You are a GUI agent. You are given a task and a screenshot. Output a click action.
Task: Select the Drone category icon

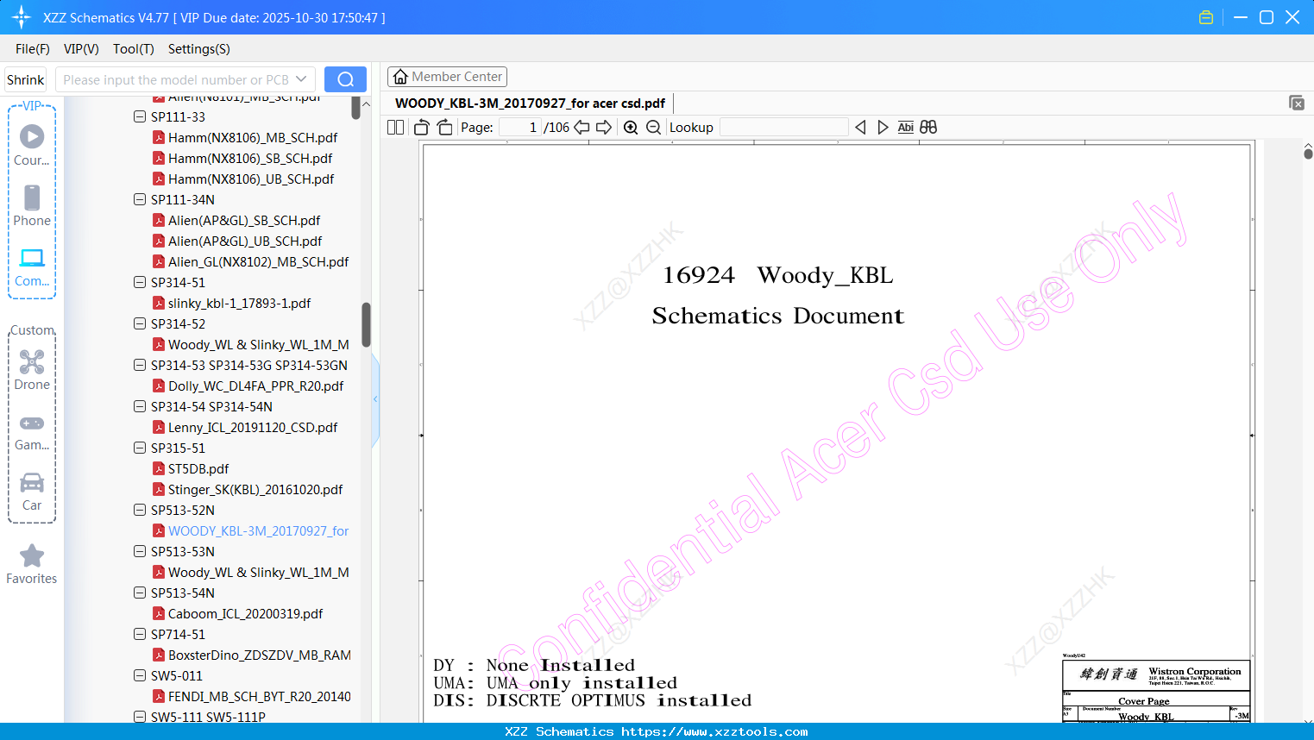pyautogui.click(x=32, y=370)
